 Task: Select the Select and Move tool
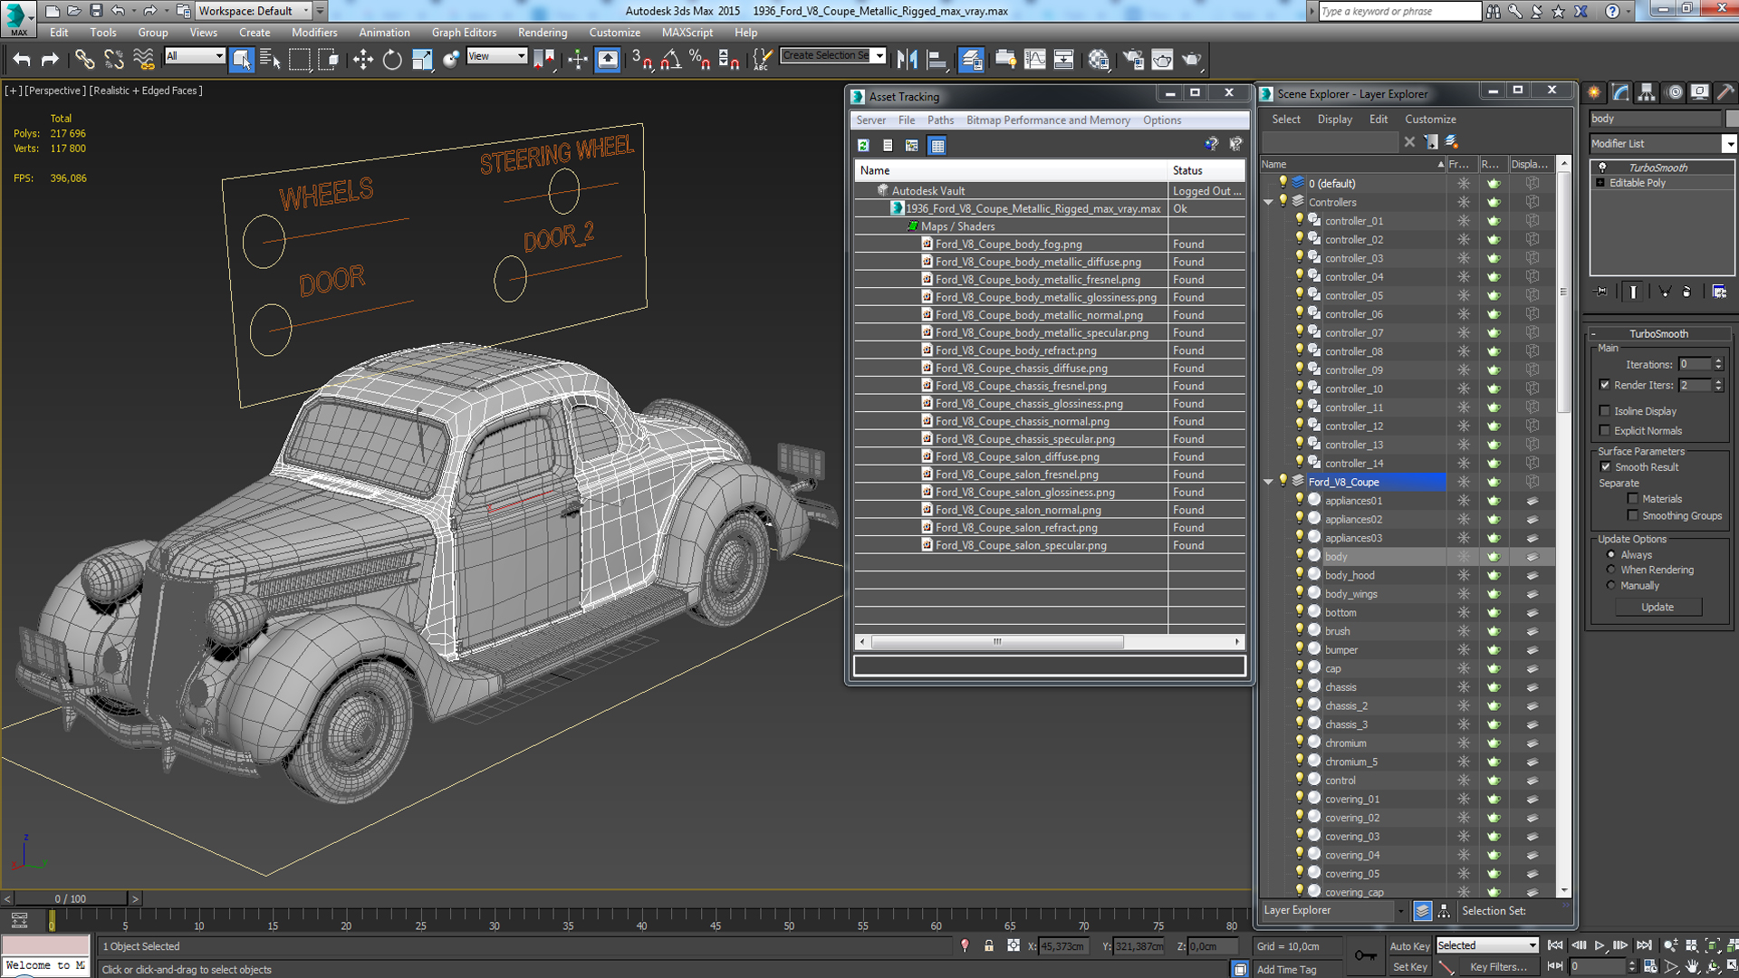pyautogui.click(x=362, y=60)
